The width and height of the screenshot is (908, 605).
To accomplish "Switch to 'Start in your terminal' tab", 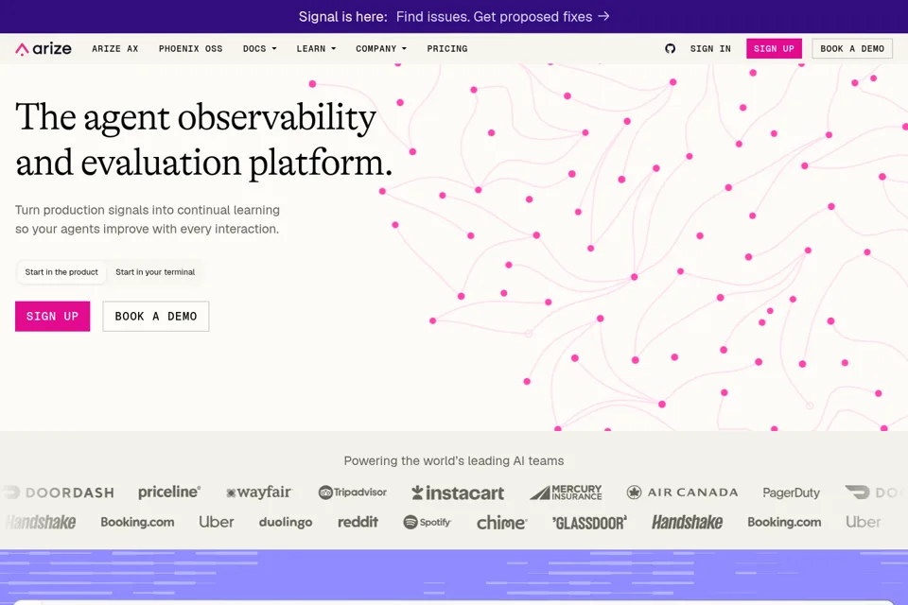I will [x=155, y=272].
